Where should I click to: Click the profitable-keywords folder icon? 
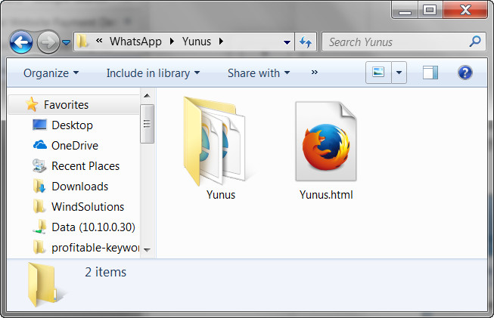click(x=39, y=247)
